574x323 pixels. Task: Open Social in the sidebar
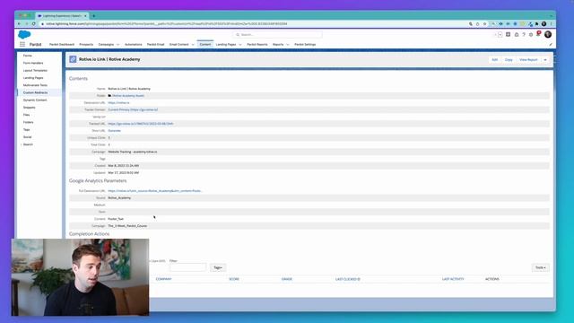click(x=28, y=137)
